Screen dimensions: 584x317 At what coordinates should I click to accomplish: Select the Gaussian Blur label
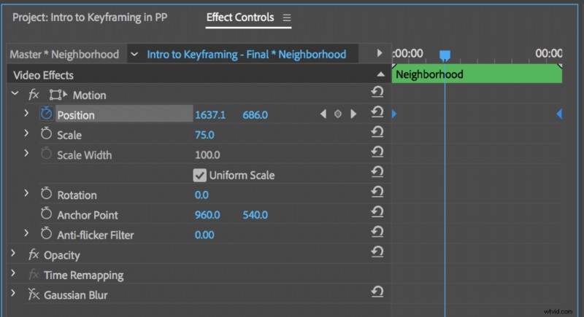[76, 295]
